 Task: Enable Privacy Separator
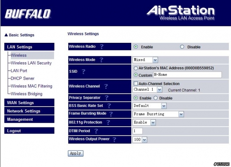[136, 98]
